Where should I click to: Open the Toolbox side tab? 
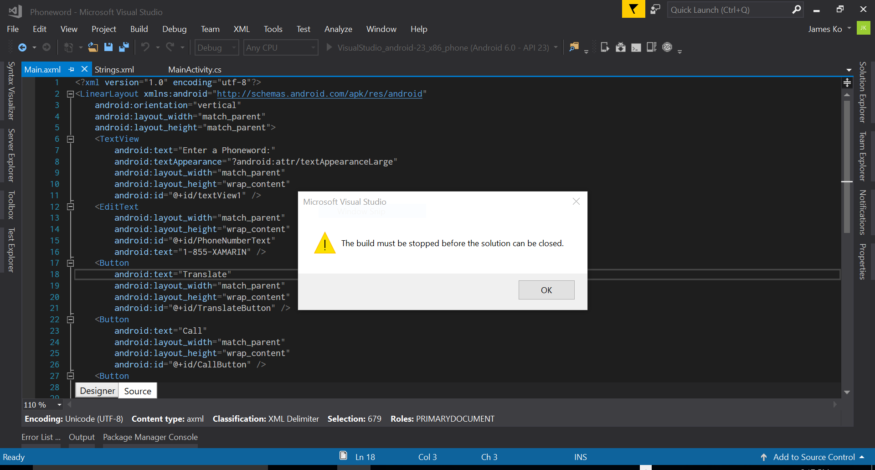click(x=11, y=205)
